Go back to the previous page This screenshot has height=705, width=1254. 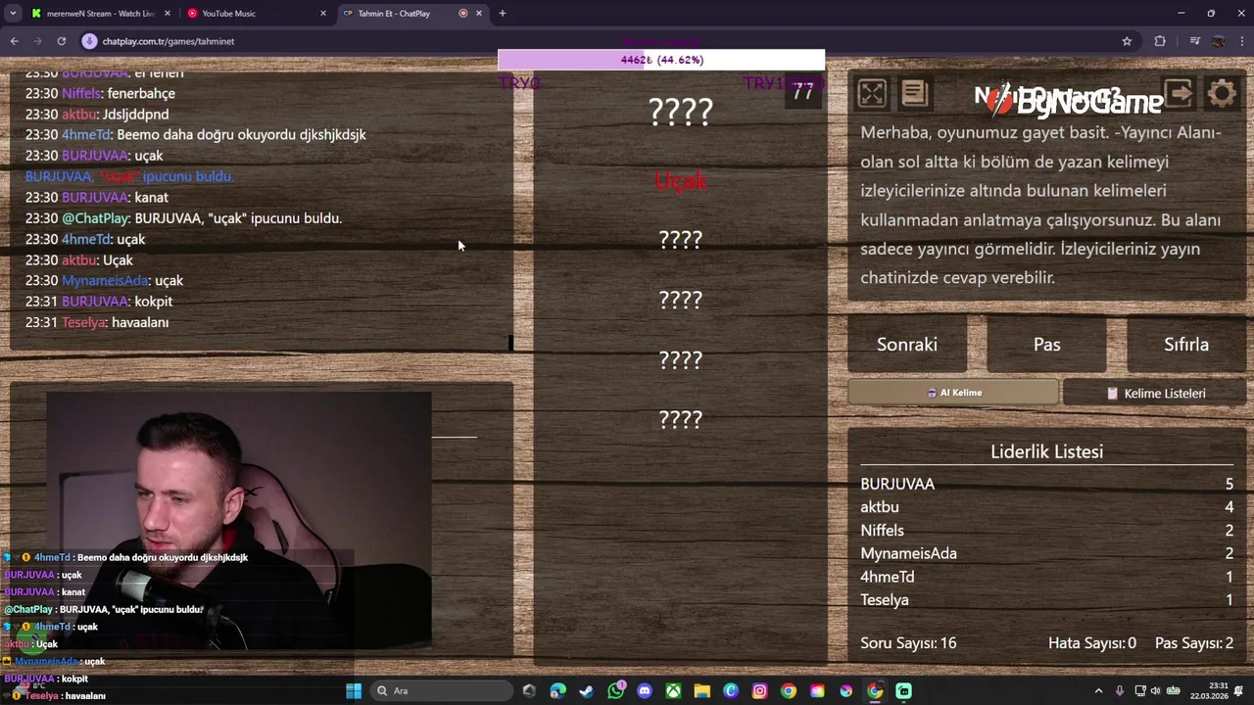[14, 41]
